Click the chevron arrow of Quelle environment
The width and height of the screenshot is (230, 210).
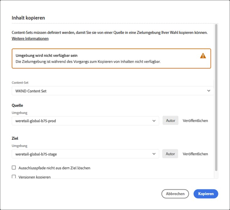[x=154, y=121]
